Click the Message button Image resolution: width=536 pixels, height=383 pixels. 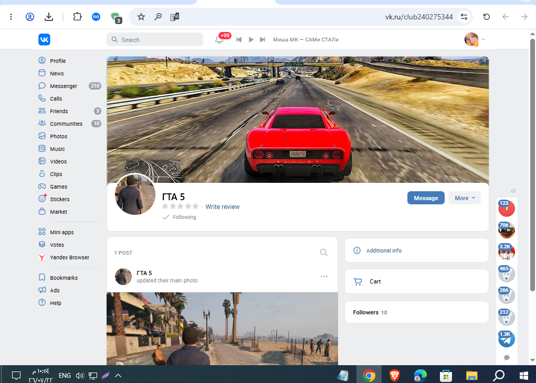(426, 198)
